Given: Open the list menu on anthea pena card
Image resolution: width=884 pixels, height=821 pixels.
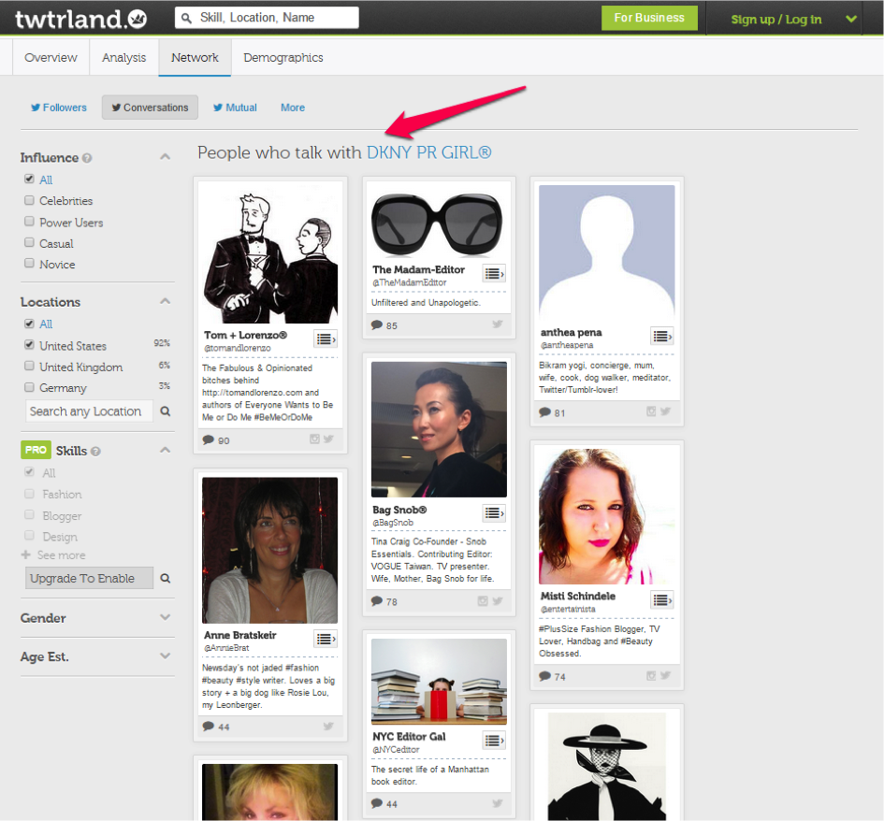Looking at the screenshot, I should pos(662,337).
